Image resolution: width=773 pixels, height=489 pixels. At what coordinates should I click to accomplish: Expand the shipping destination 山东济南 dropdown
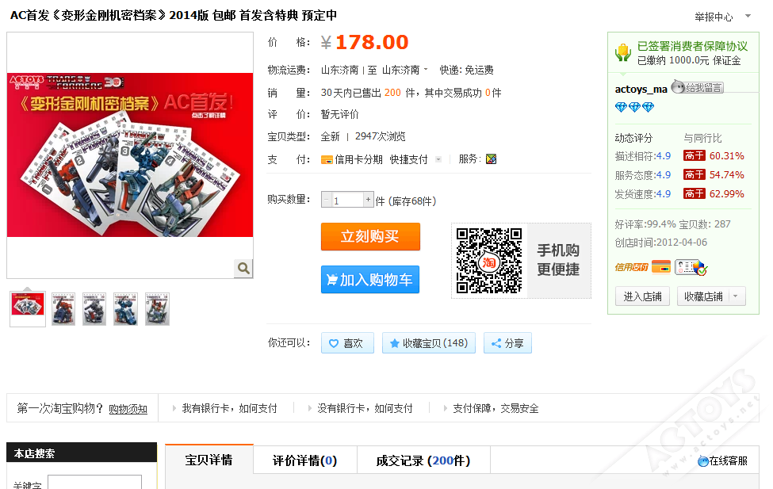pyautogui.click(x=426, y=70)
